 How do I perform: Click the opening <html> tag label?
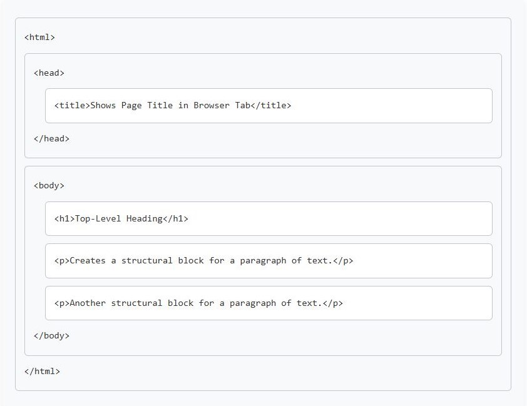[x=40, y=37]
